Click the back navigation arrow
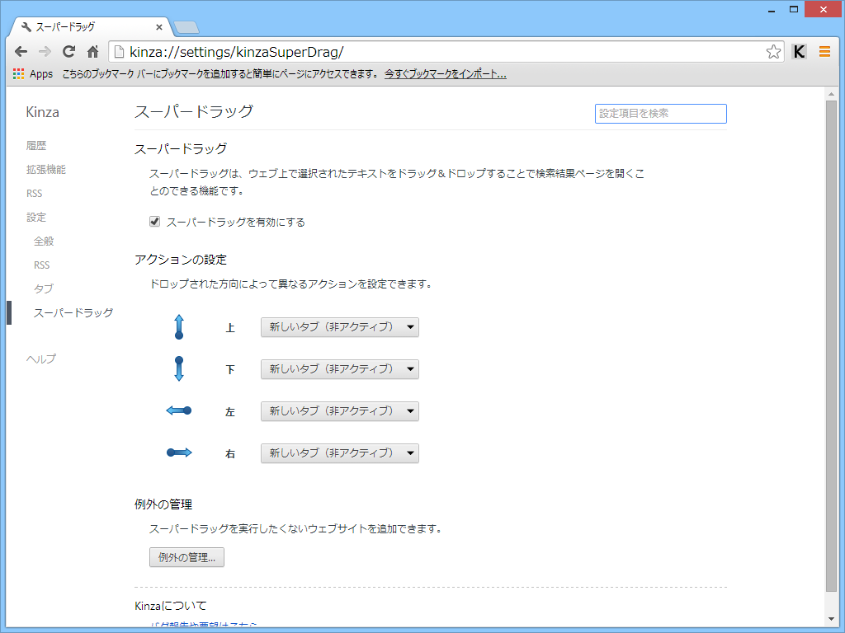The image size is (845, 633). coord(21,50)
